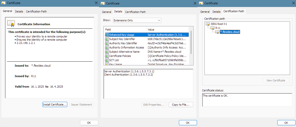This screenshot has height=127, width=296.
Task: Click the Install Certificate button
Action: (55, 105)
